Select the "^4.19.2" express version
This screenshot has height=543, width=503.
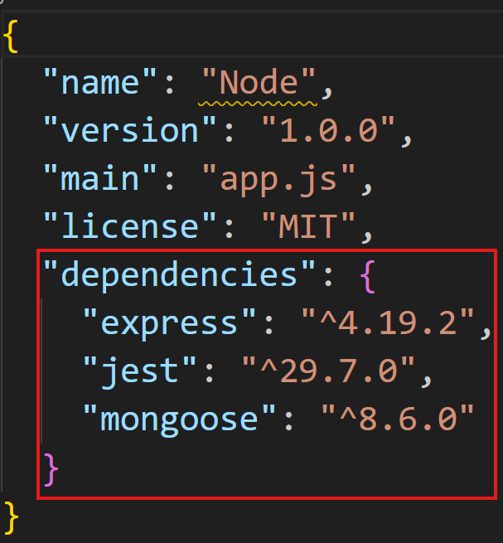pos(388,322)
